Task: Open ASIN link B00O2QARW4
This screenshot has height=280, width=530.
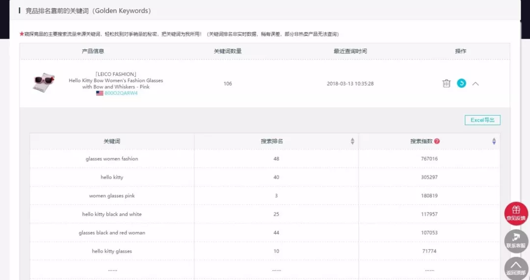Action: [121, 93]
